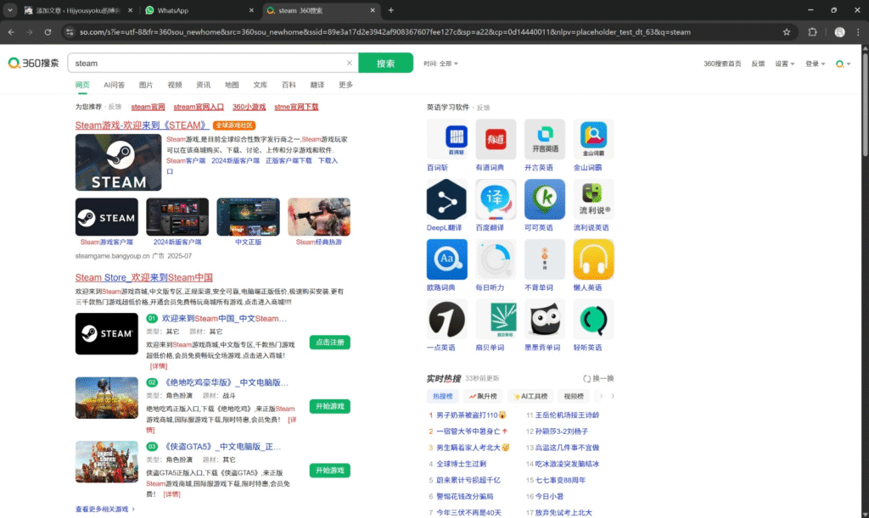The width and height of the screenshot is (869, 518).
Task: Click the 百度翻译 app icon
Action: [x=496, y=199]
